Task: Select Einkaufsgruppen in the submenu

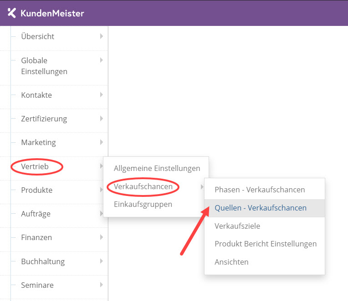Action: 143,204
